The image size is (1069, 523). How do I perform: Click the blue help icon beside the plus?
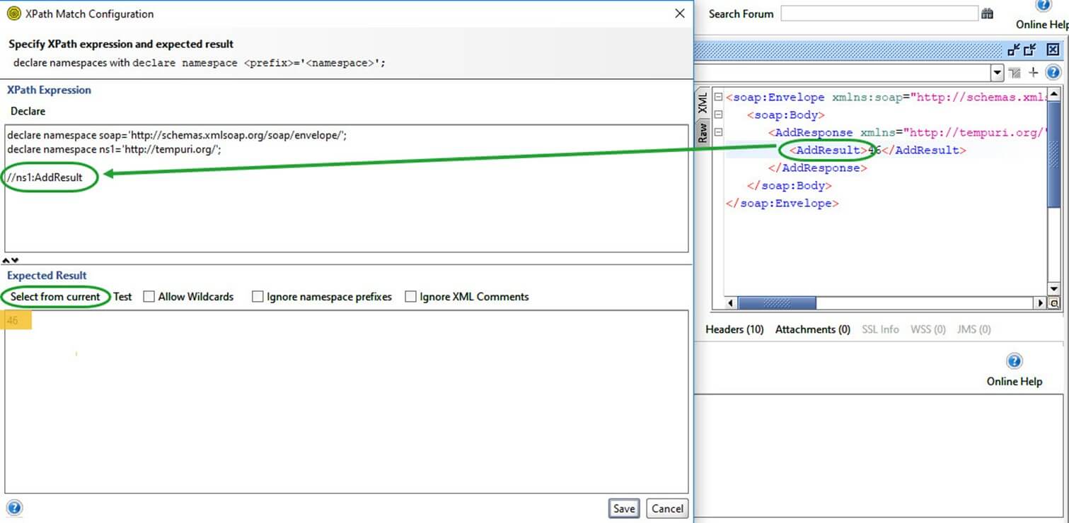pyautogui.click(x=1053, y=72)
